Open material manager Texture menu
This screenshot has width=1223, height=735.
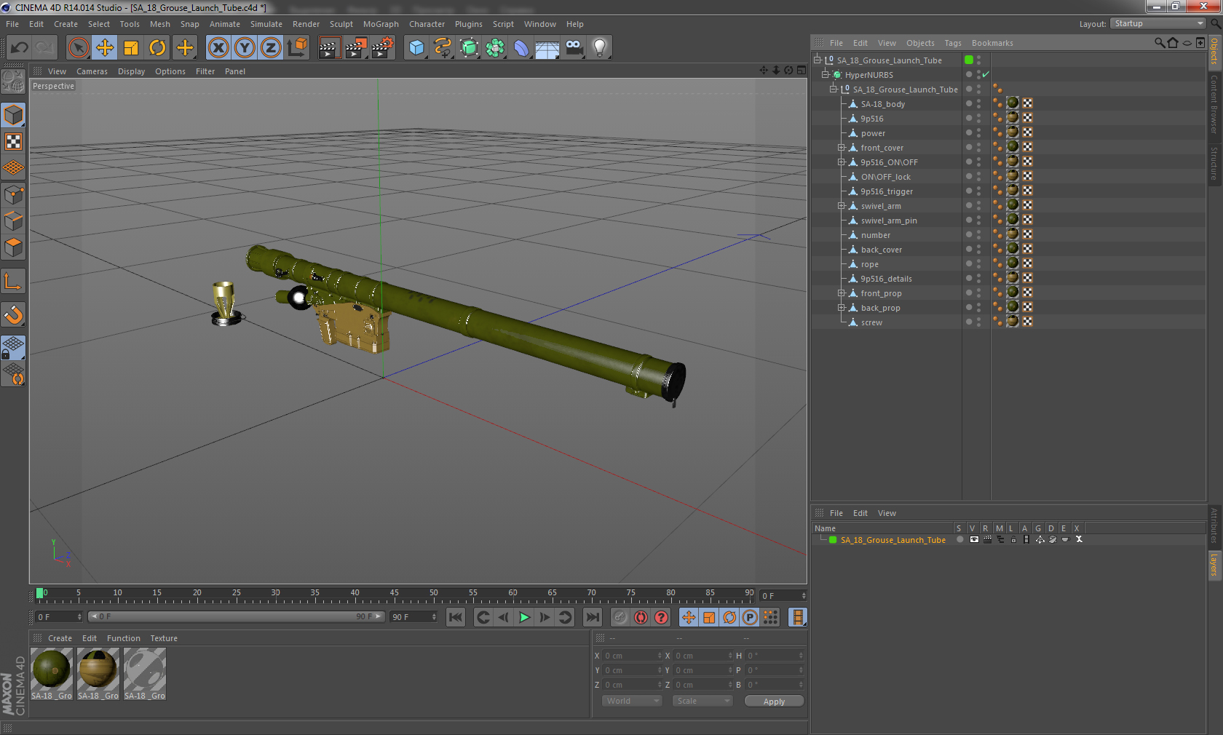point(164,638)
